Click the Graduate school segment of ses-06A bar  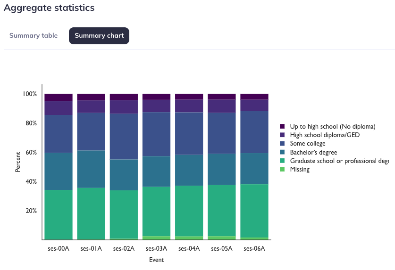254,211
